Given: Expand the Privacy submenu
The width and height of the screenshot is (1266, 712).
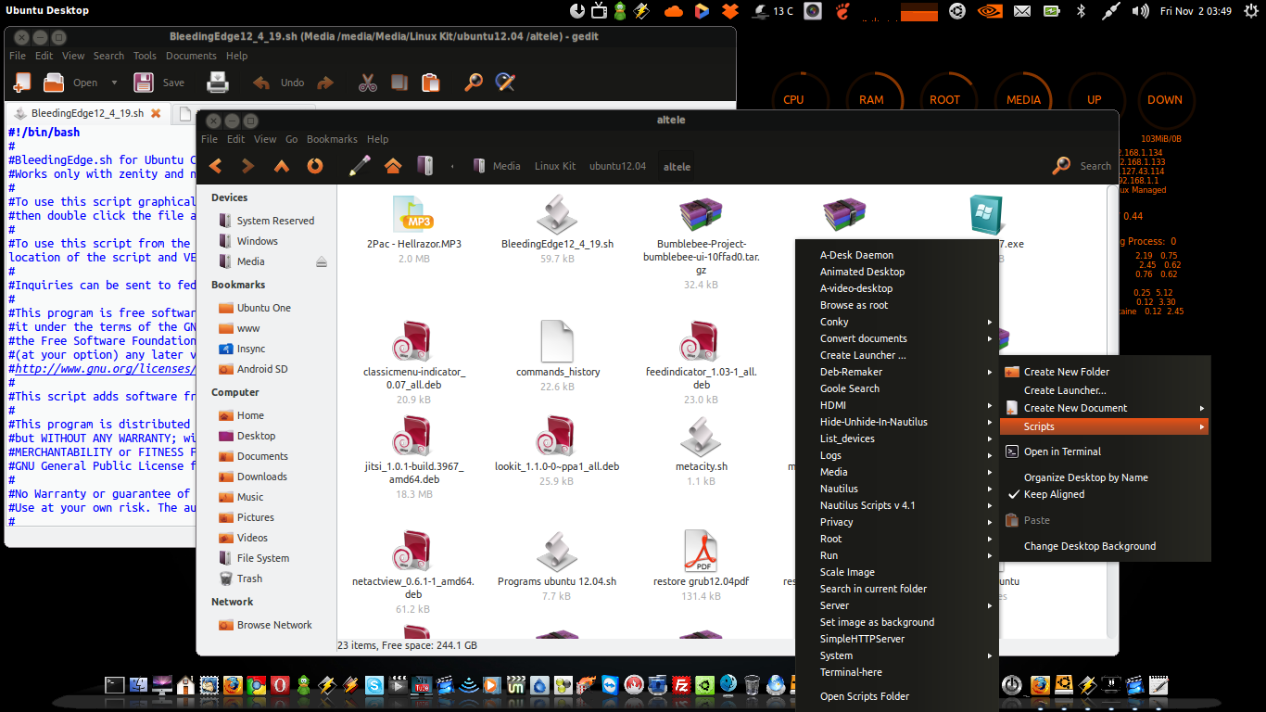Looking at the screenshot, I should pyautogui.click(x=896, y=522).
